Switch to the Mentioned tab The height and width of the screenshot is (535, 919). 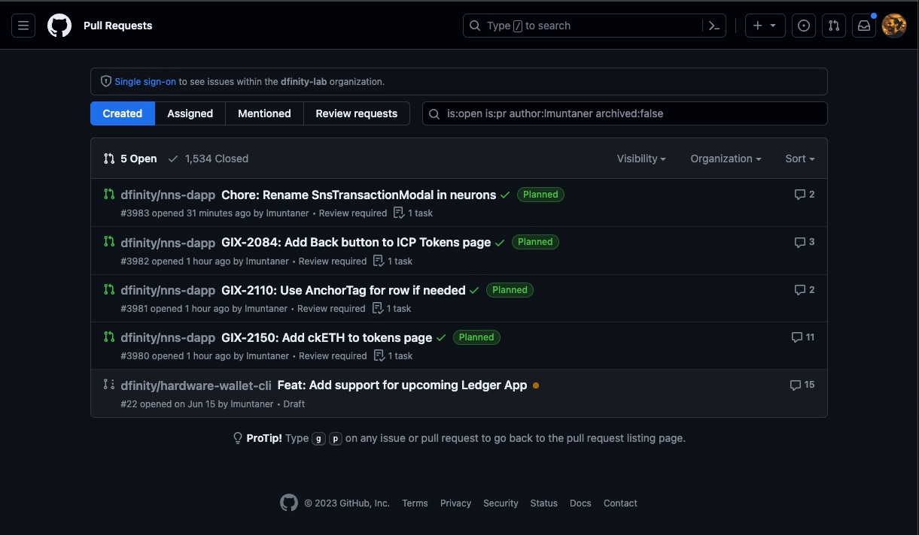264,113
